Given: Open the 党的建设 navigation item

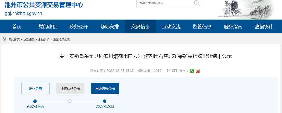Looking at the screenshot, I should (48, 27).
